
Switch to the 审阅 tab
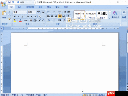coord(57,7)
